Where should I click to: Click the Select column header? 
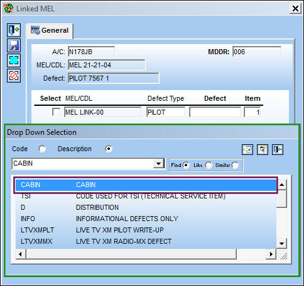click(50, 98)
